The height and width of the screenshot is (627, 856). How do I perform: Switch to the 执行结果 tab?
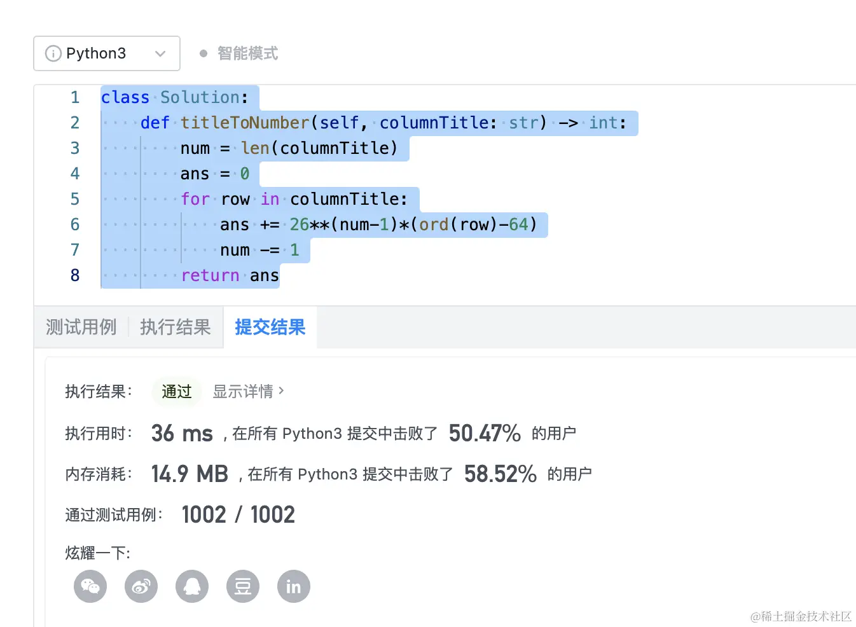pos(176,327)
